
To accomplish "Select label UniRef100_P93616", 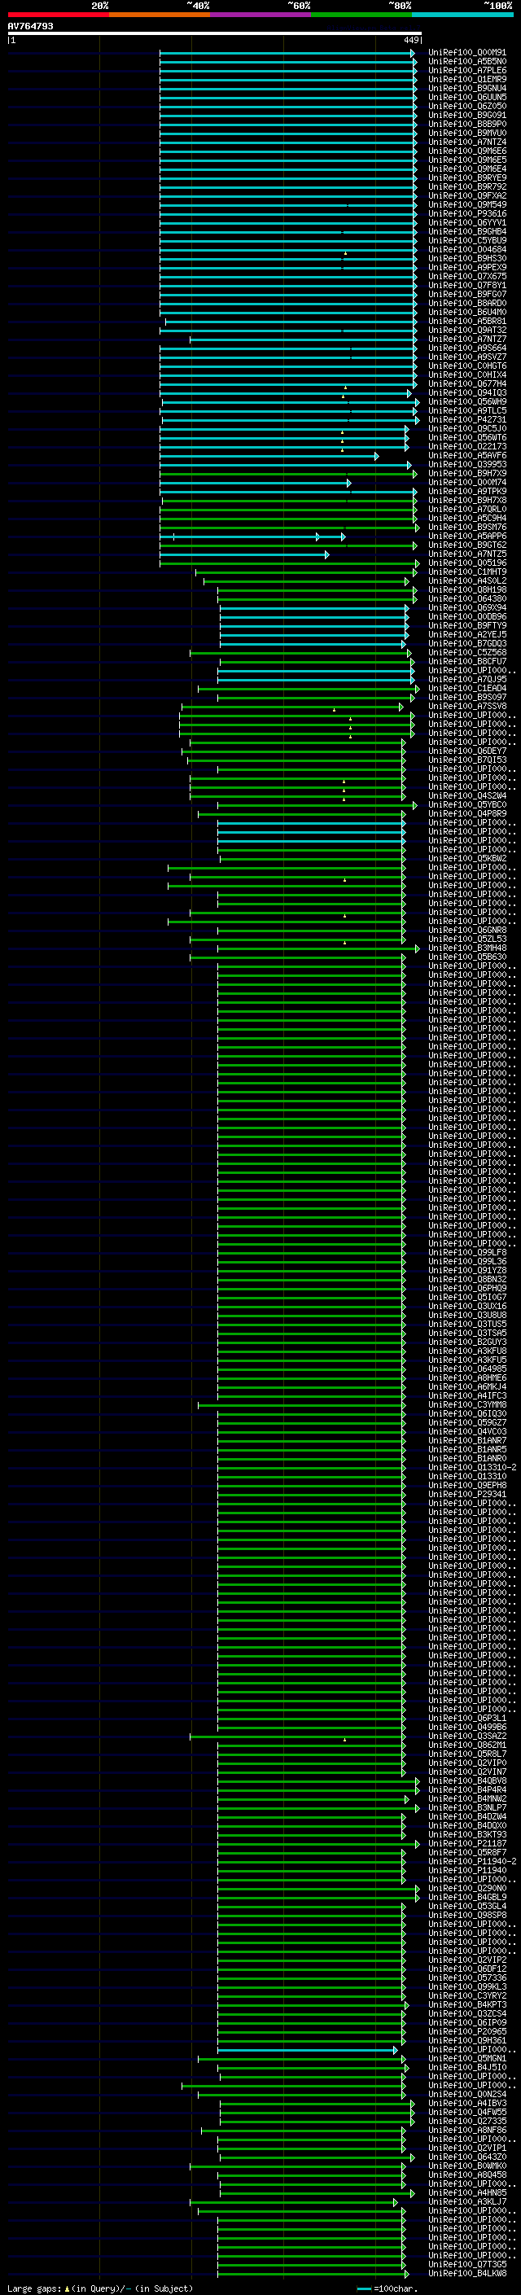I will (x=466, y=213).
